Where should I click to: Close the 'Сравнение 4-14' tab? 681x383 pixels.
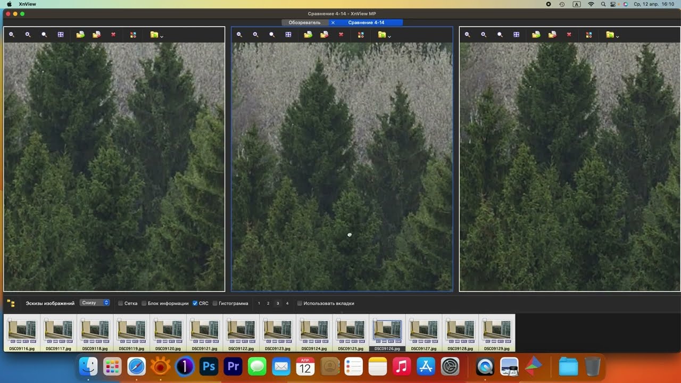333,23
